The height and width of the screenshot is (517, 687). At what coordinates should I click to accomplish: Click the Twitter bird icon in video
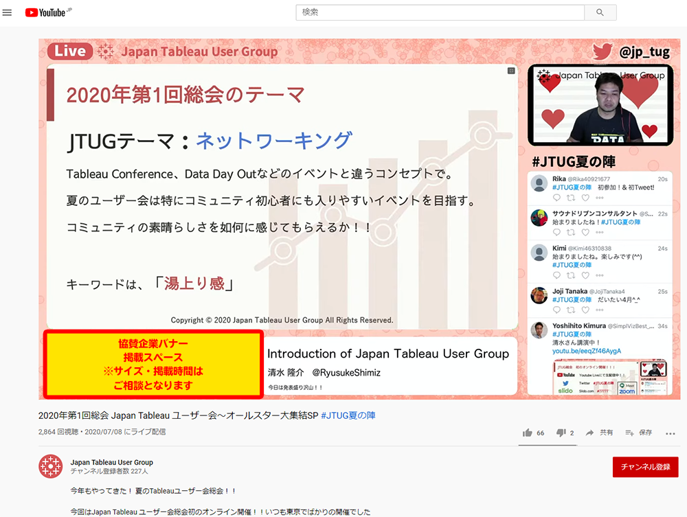(602, 51)
